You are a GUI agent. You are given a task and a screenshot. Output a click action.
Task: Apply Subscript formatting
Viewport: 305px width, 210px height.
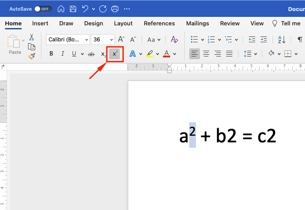point(103,54)
